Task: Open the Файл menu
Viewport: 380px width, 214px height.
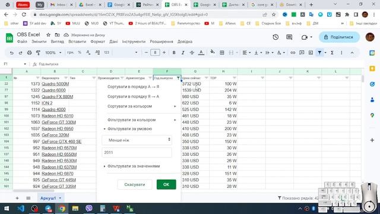Action: tap(22, 42)
